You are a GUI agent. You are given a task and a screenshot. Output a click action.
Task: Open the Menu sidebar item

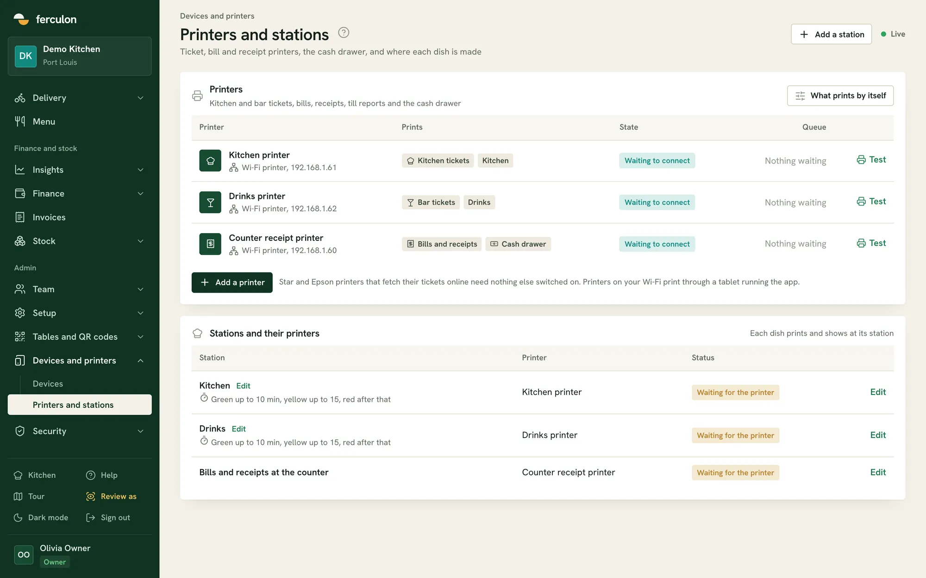[80, 122]
